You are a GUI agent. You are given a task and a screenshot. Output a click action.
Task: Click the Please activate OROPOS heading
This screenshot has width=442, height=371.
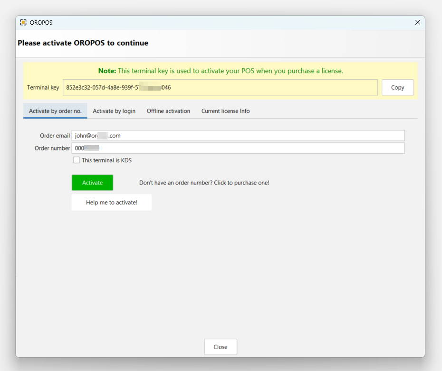(x=83, y=43)
